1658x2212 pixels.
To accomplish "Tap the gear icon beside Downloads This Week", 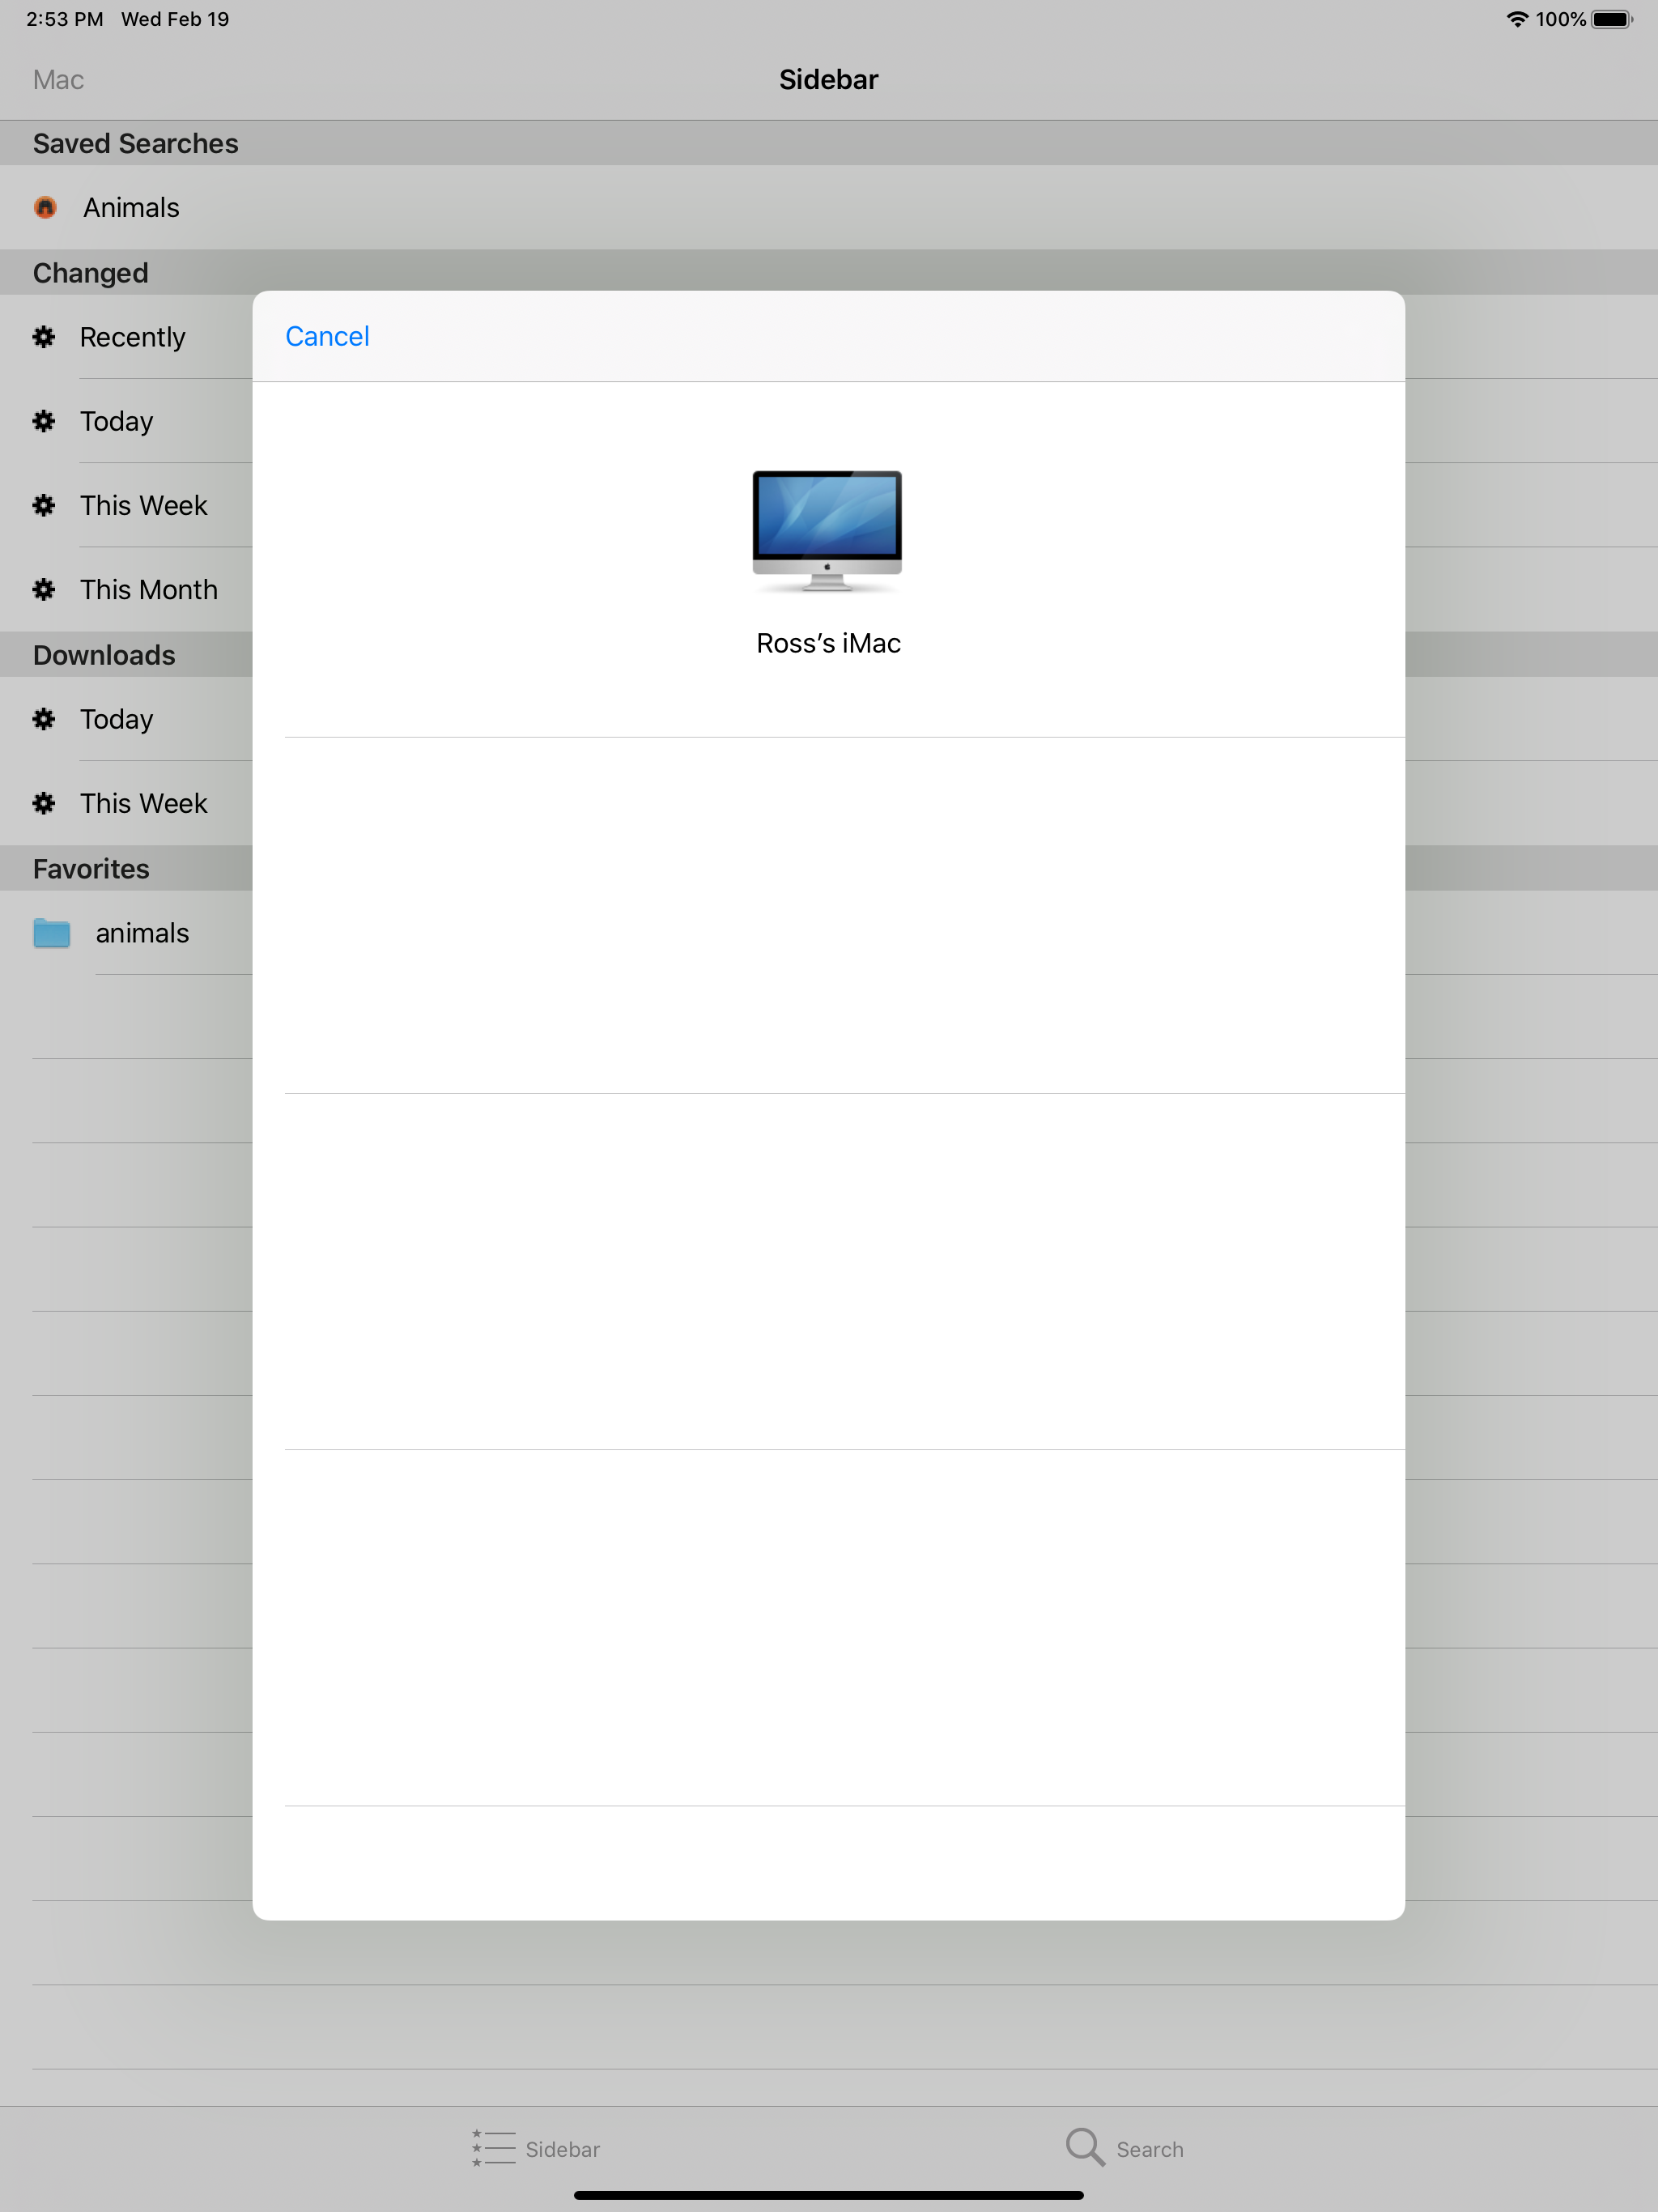I will (x=44, y=803).
